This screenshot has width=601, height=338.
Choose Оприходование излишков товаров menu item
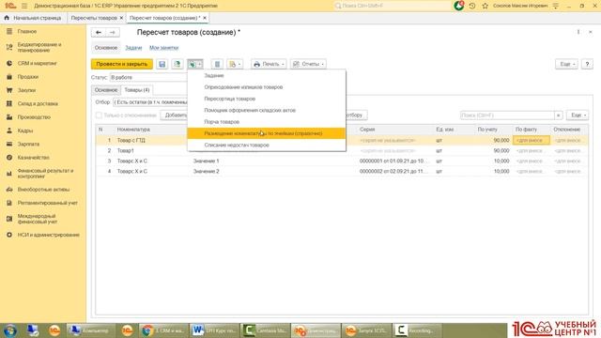pos(267,87)
